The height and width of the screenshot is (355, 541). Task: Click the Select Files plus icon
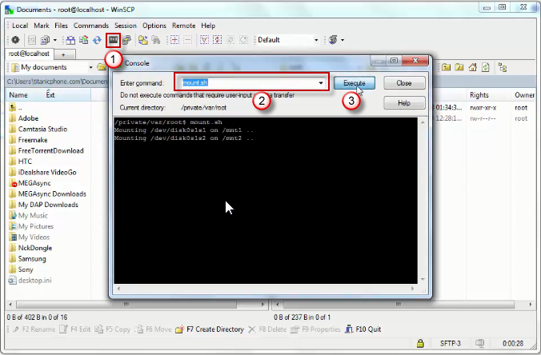coord(174,40)
